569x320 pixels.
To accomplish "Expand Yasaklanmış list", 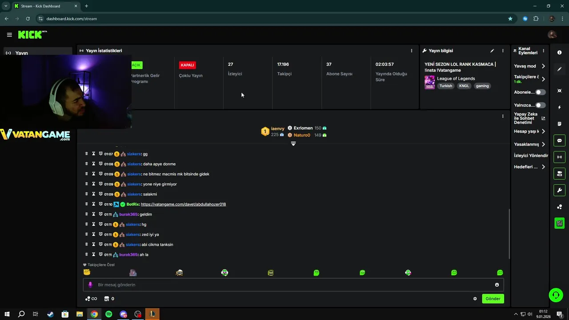I will 543,144.
